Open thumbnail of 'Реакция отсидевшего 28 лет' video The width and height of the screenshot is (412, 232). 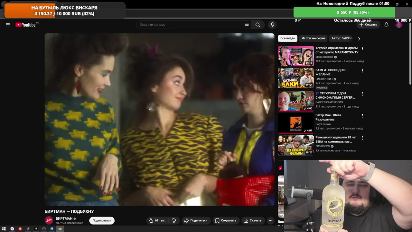(296, 145)
